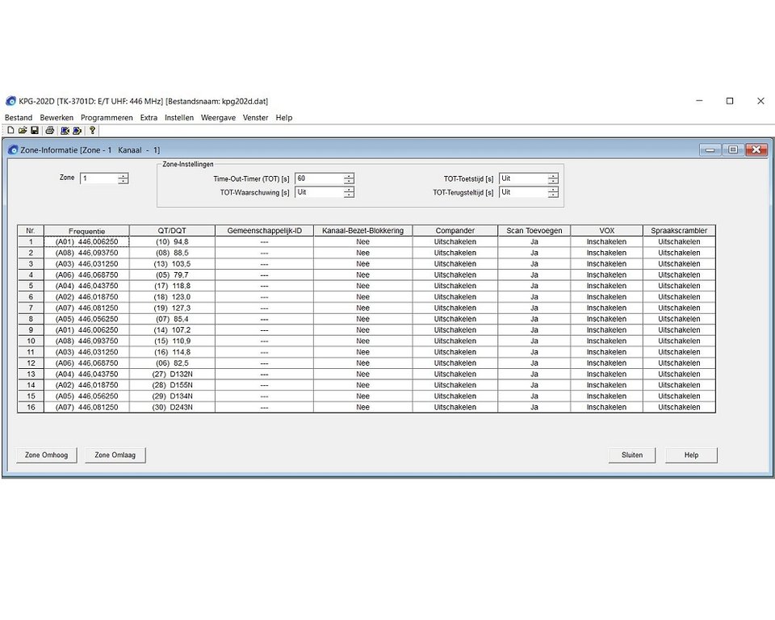The width and height of the screenshot is (775, 620).
Task: Click the read data from radio icon
Action: coord(65,130)
